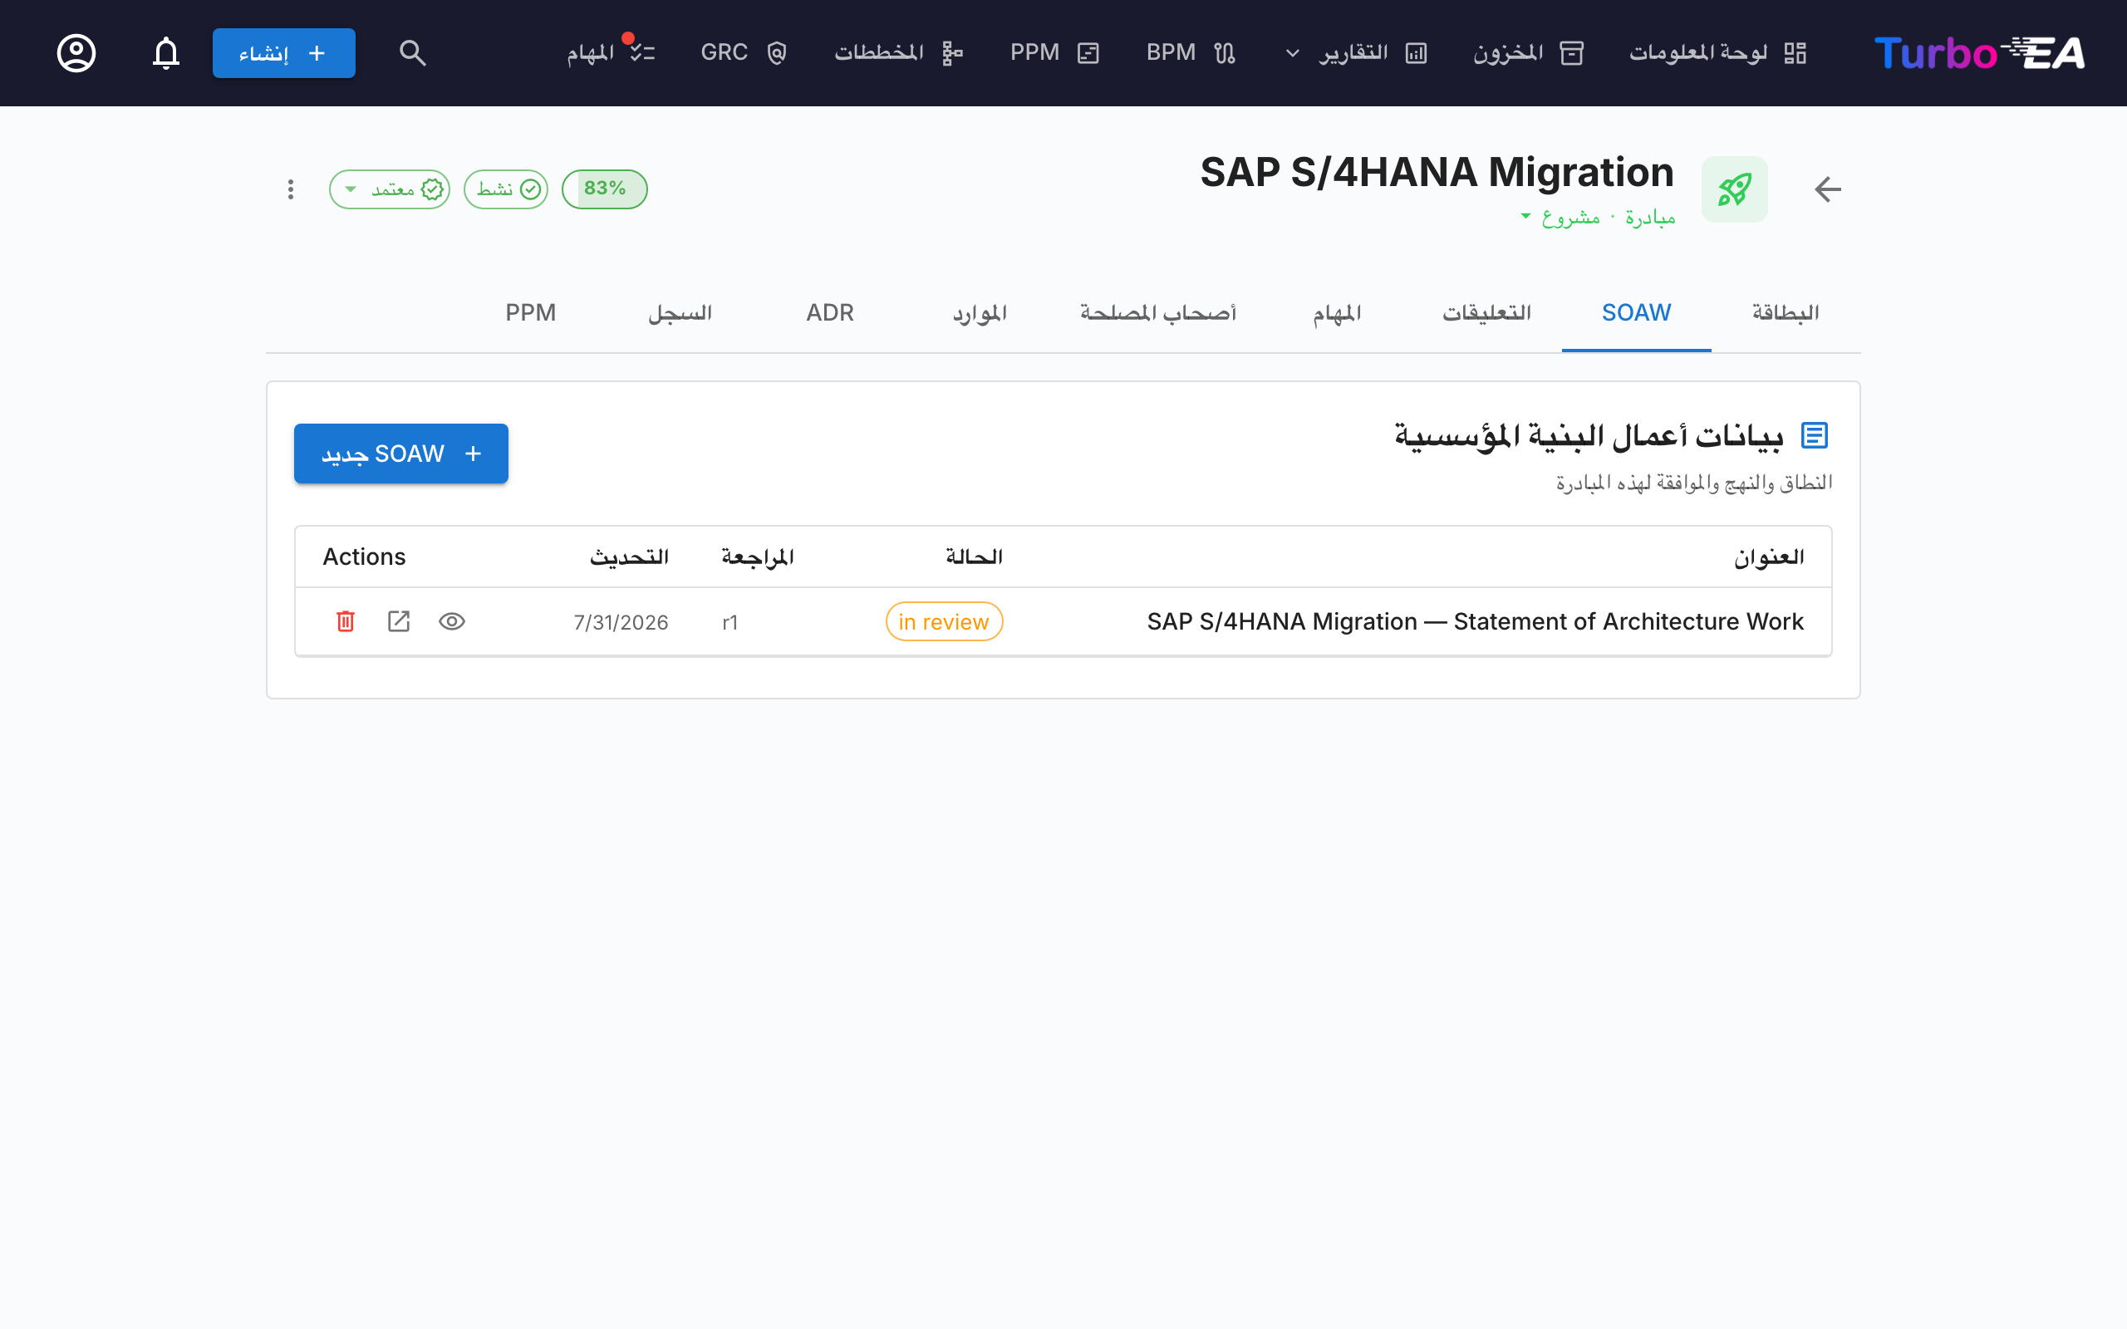2127x1329 pixels.
Task: Click the search magnifier icon
Action: pyautogui.click(x=412, y=52)
